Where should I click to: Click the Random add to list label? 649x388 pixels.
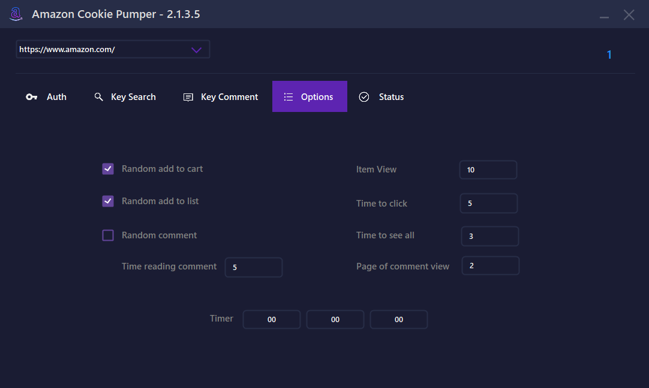(160, 201)
